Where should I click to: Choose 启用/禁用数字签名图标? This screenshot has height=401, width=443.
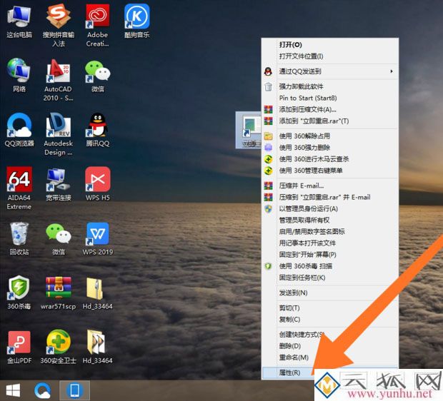[330, 232]
